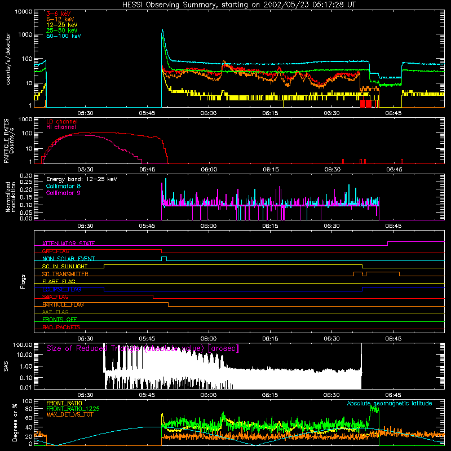Viewport: 451px width, 451px height.
Task: Select the orange "6-12 keV" legend label
Action: 60,19
